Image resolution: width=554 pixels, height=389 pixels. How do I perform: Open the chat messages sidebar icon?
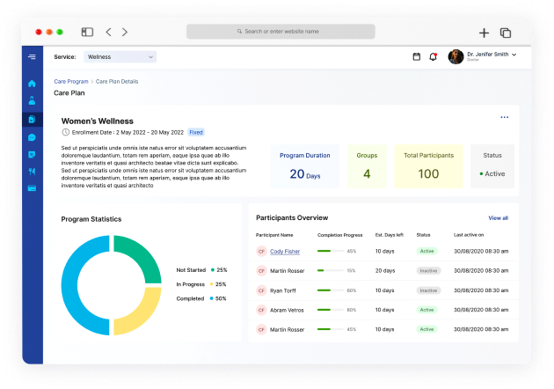pyautogui.click(x=32, y=137)
